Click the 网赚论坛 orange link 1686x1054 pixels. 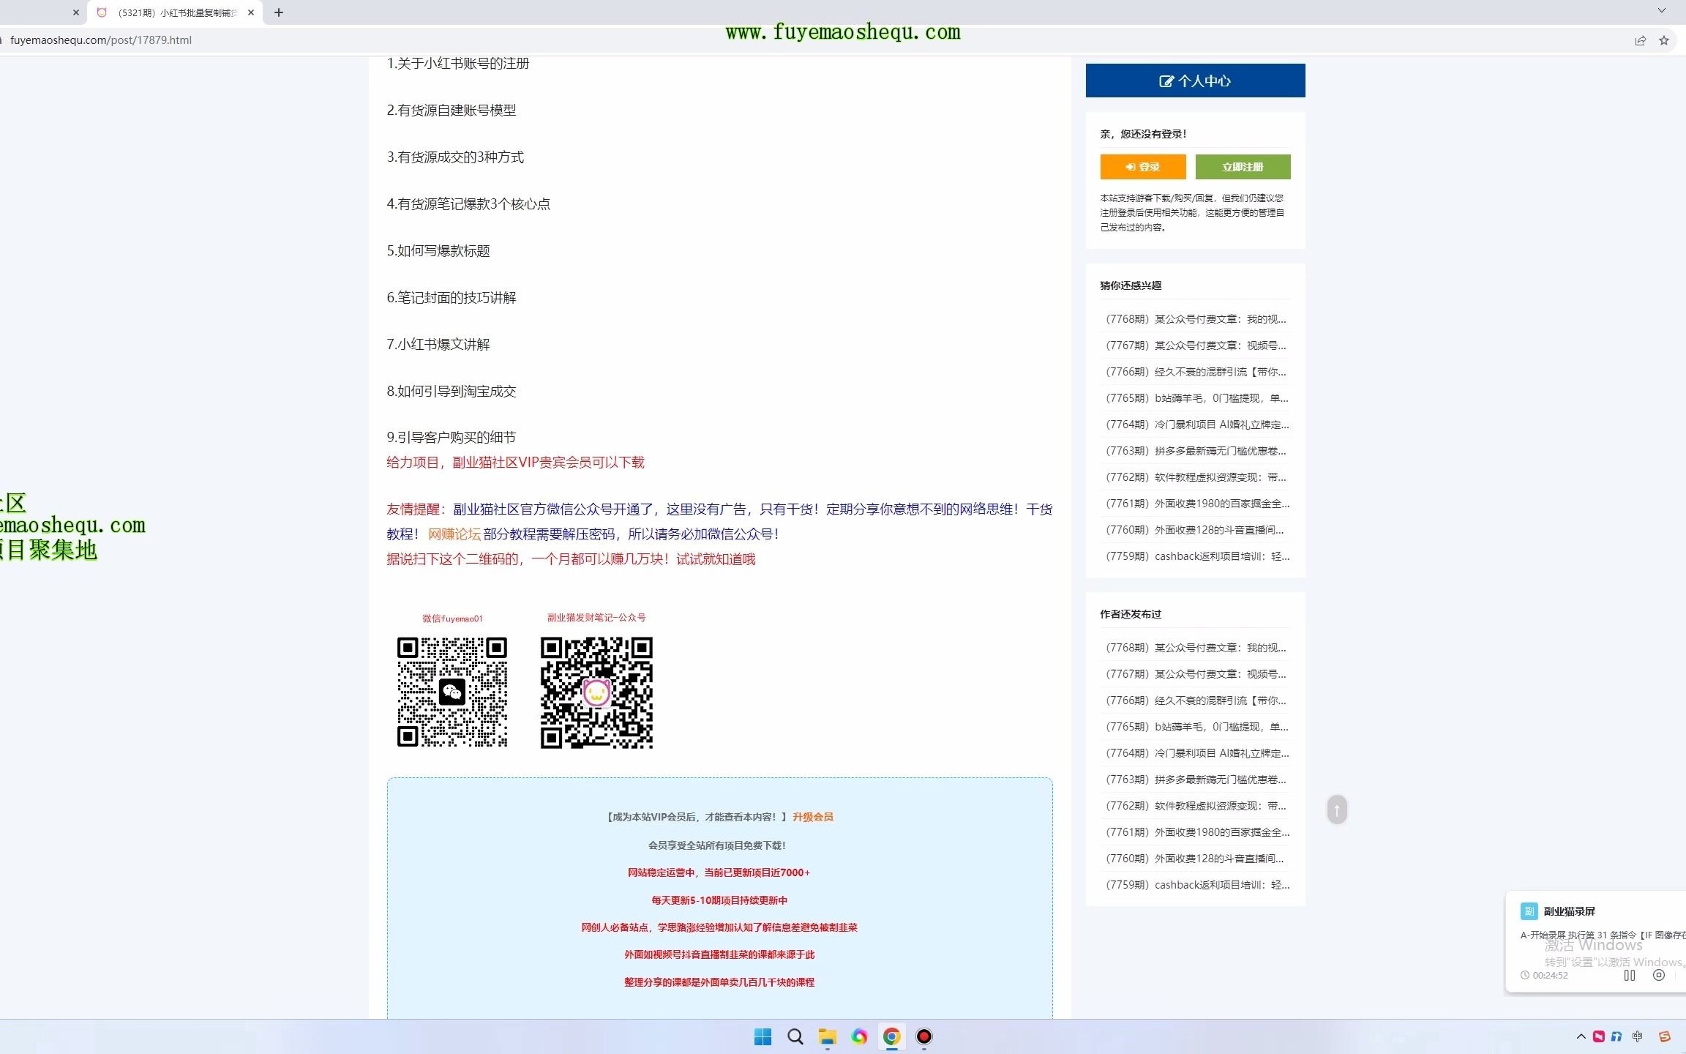(x=454, y=534)
